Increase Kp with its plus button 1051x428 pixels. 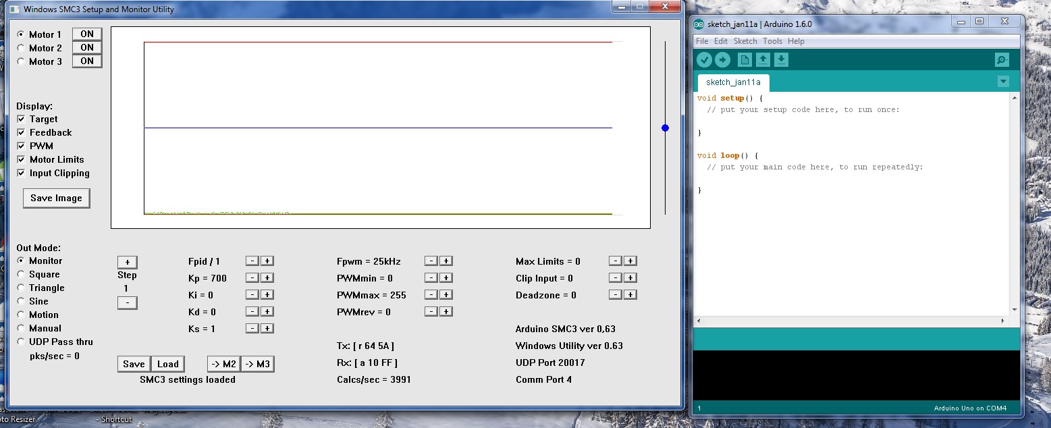(267, 278)
